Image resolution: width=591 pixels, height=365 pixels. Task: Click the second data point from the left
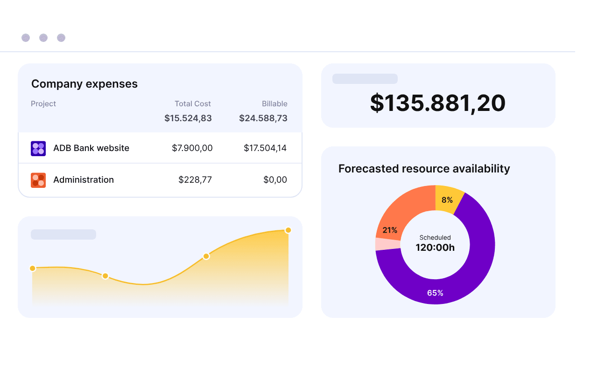click(x=106, y=276)
